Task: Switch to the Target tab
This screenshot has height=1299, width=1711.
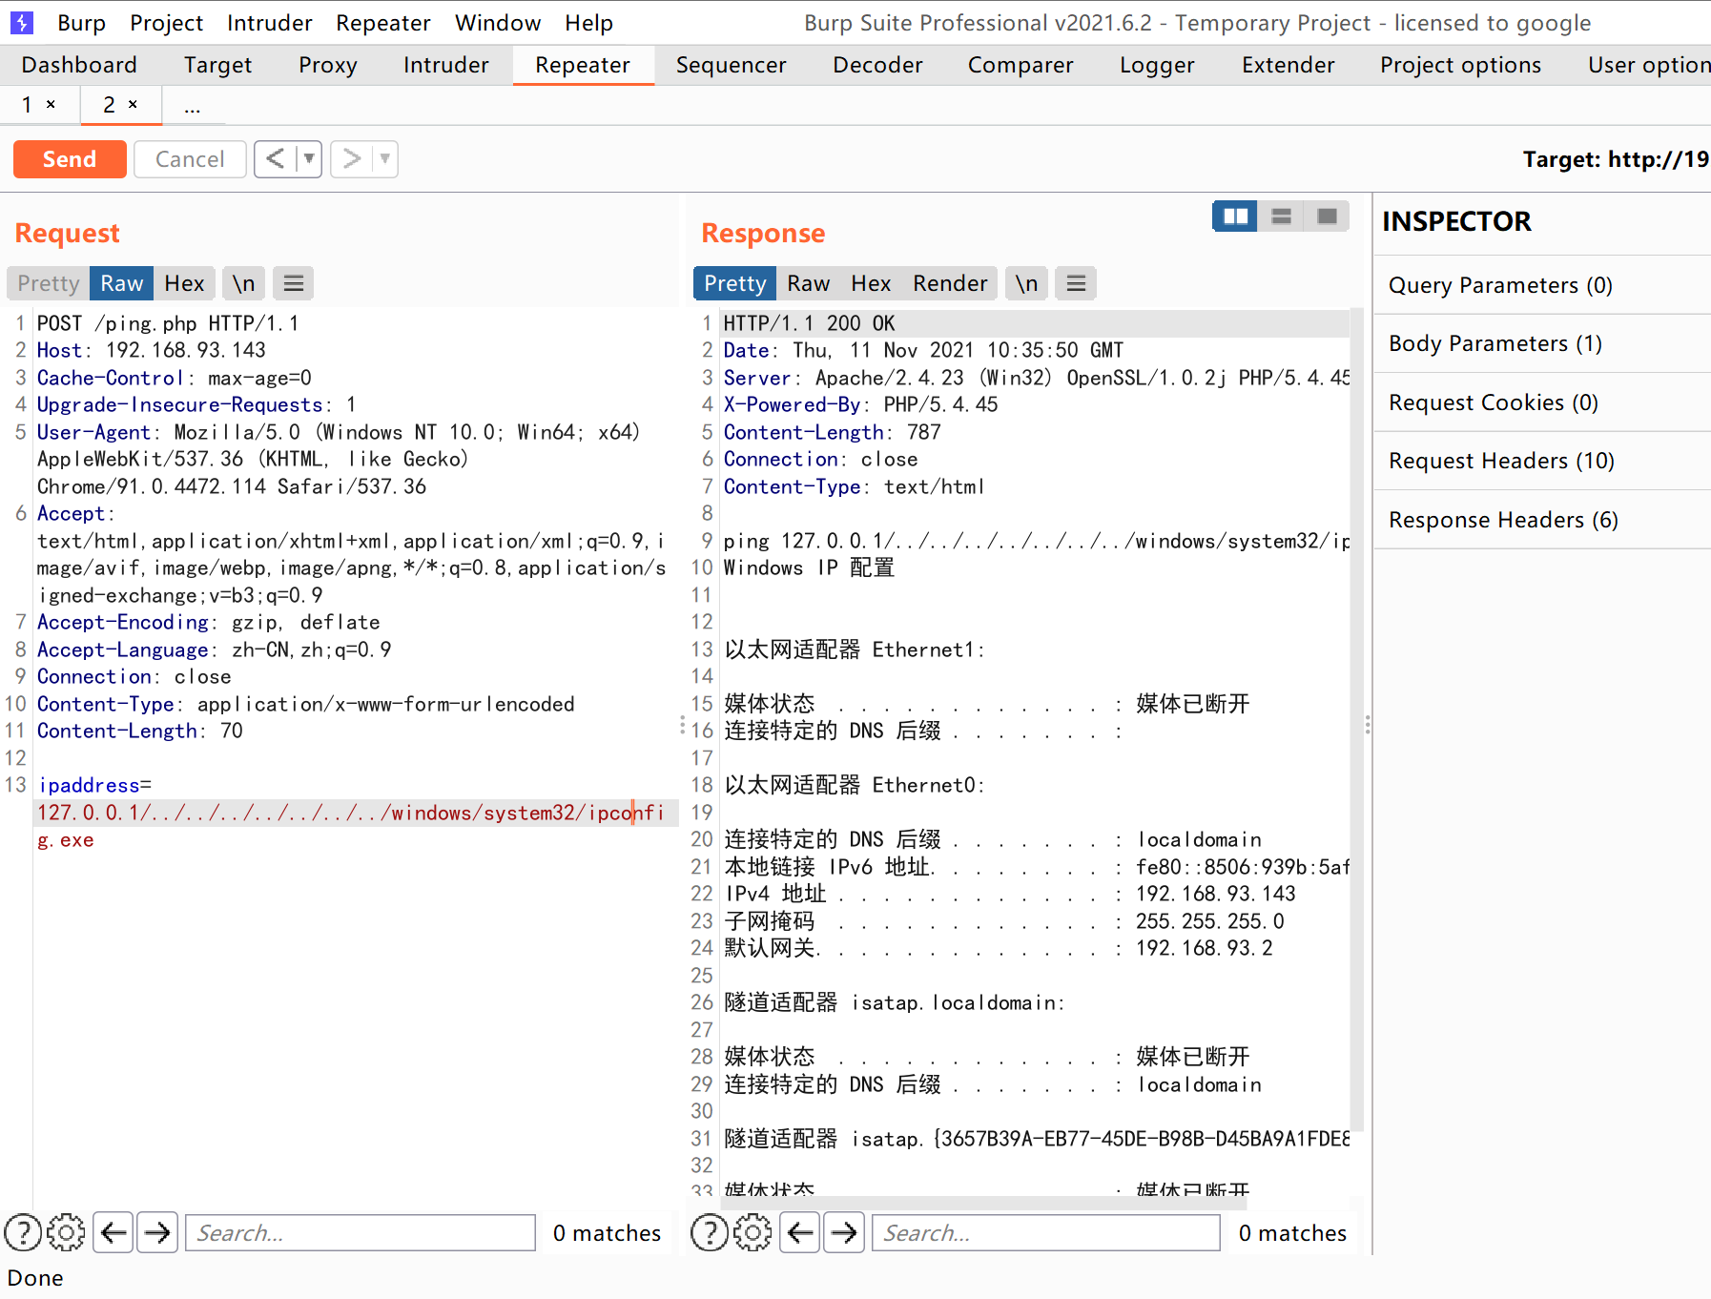Action: tap(217, 65)
